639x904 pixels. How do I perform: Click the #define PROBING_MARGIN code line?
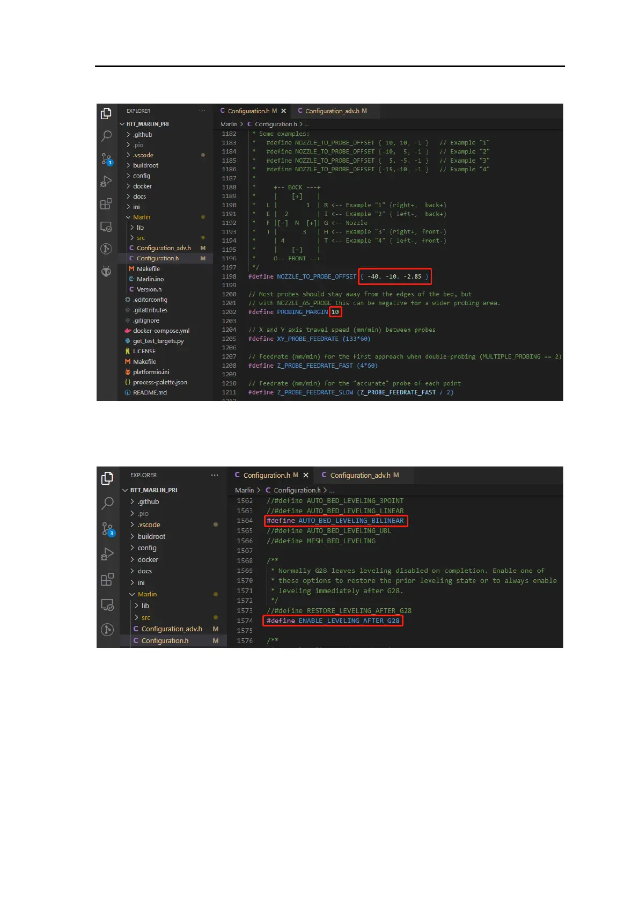click(293, 312)
